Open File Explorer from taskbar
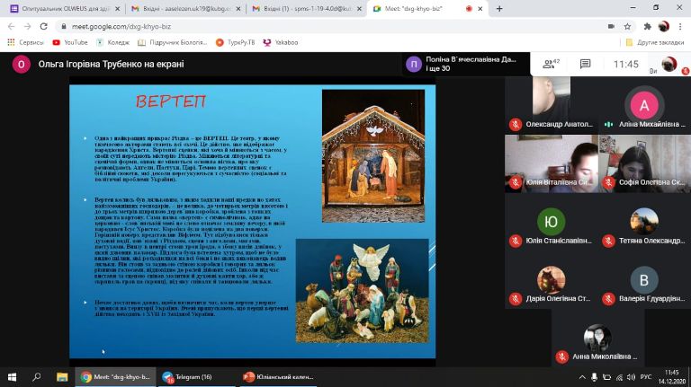This screenshot has height=387, width=691. tap(62, 377)
